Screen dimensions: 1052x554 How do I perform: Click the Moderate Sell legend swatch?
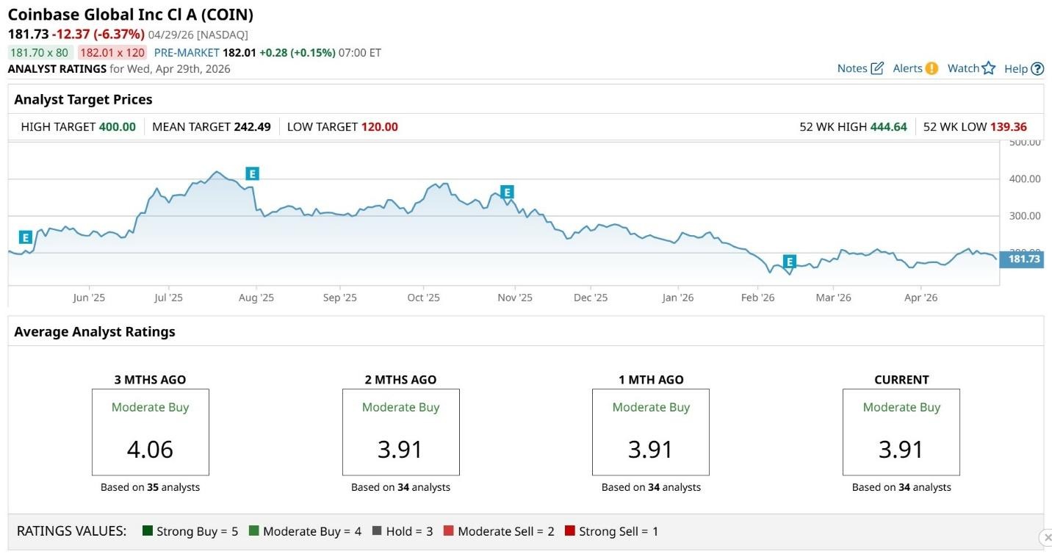tap(449, 531)
